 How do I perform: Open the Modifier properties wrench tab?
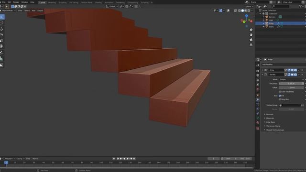[258, 100]
